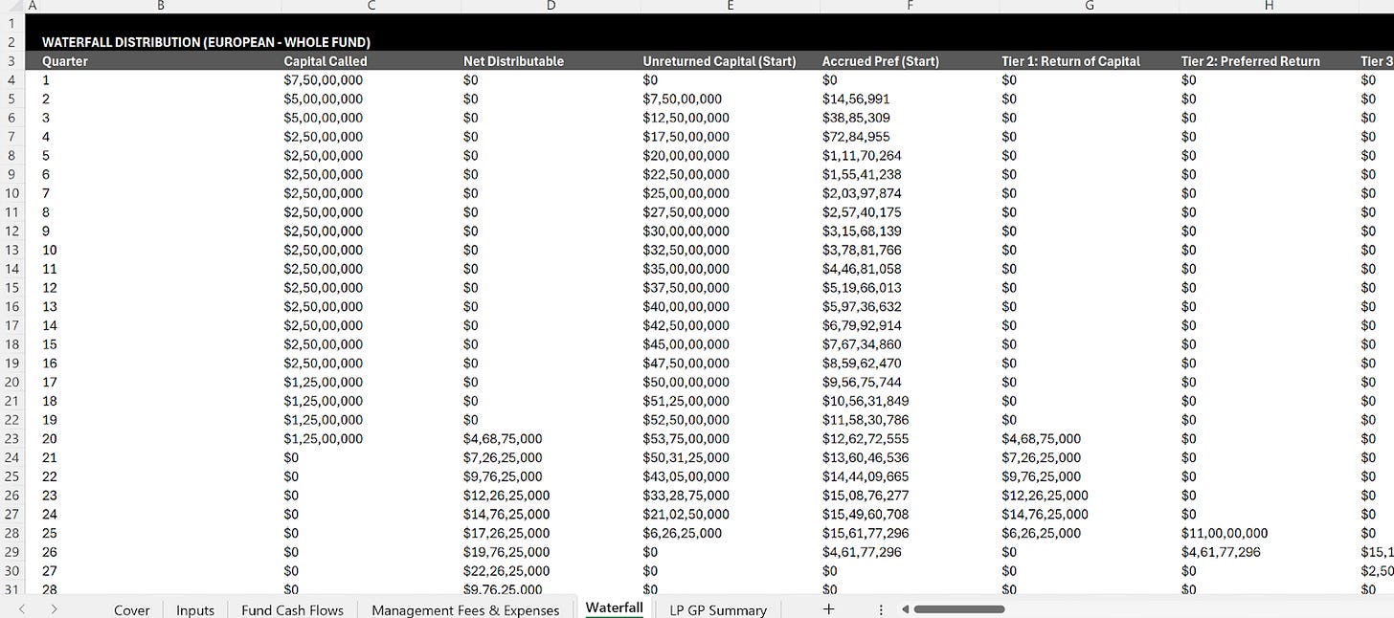1394x618 pixels.
Task: Select column E header
Action: pos(730,6)
